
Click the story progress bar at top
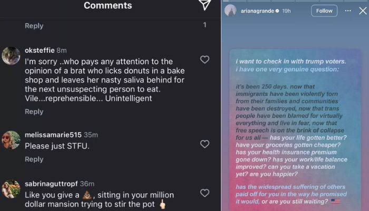point(295,1)
